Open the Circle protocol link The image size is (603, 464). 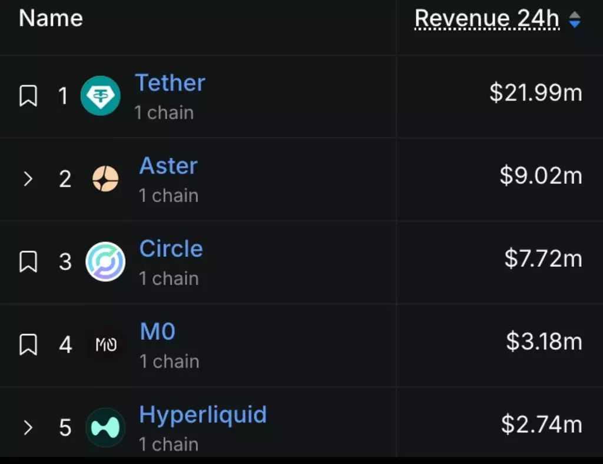pyautogui.click(x=171, y=248)
